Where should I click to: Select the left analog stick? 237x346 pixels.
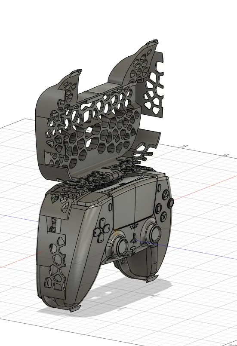121,246
